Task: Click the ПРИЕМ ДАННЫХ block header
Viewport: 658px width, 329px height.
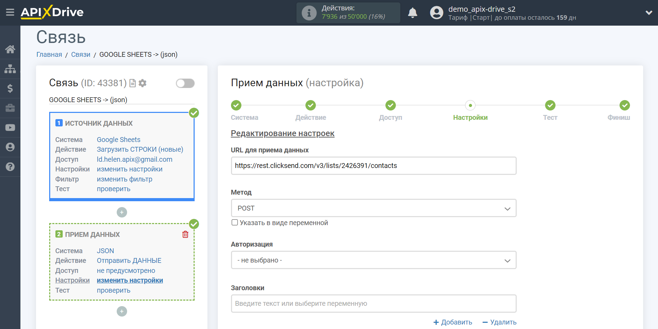Action: (92, 234)
